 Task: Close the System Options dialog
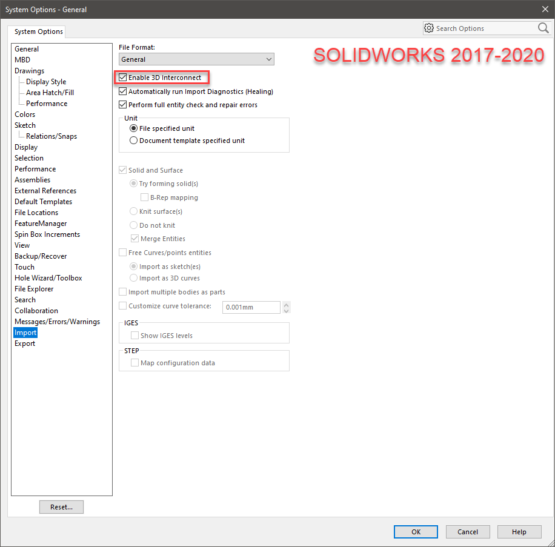545,9
